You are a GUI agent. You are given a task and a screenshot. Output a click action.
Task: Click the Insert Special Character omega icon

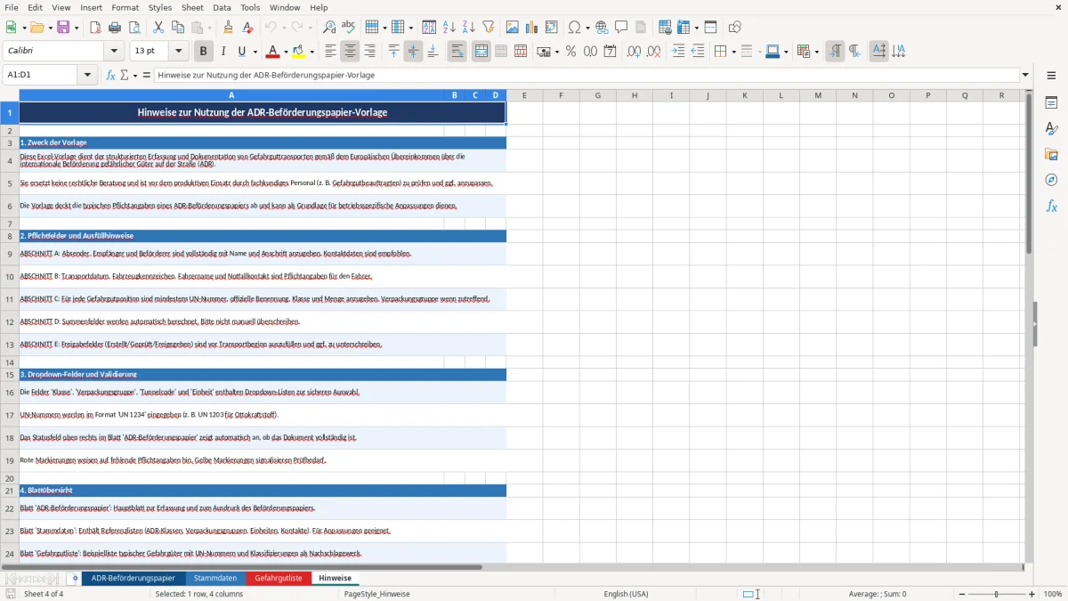[573, 28]
